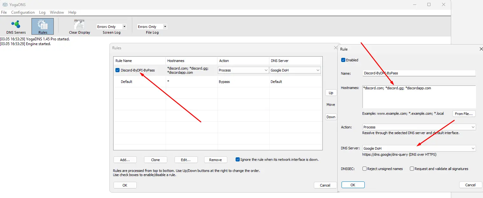This screenshot has height=198, width=483.
Task: Click the Bypass cell in Default row
Action: coord(244,82)
